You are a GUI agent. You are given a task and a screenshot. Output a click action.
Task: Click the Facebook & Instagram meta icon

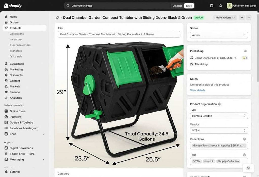[x=6, y=128]
